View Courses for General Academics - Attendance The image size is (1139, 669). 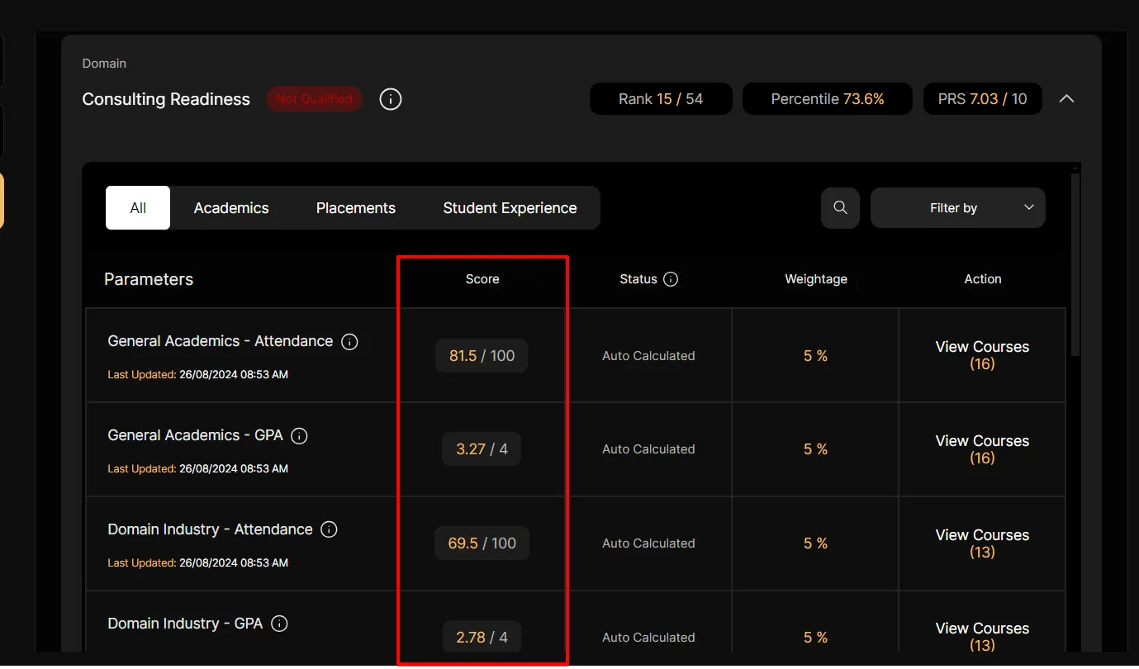point(982,355)
